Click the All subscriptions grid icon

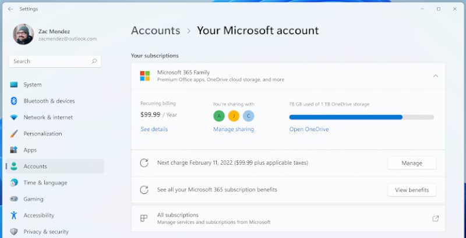pos(144,218)
